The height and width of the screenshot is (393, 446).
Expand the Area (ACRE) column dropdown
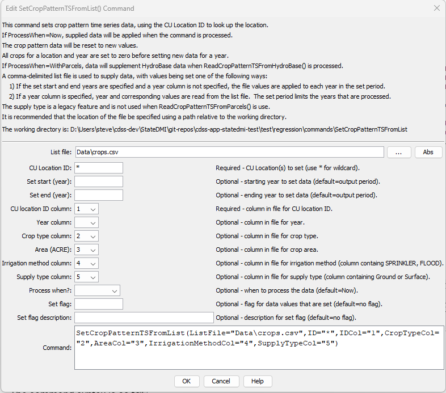point(86,250)
